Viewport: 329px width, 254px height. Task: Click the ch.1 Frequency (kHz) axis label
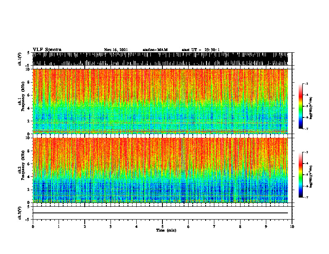[x=23, y=96]
